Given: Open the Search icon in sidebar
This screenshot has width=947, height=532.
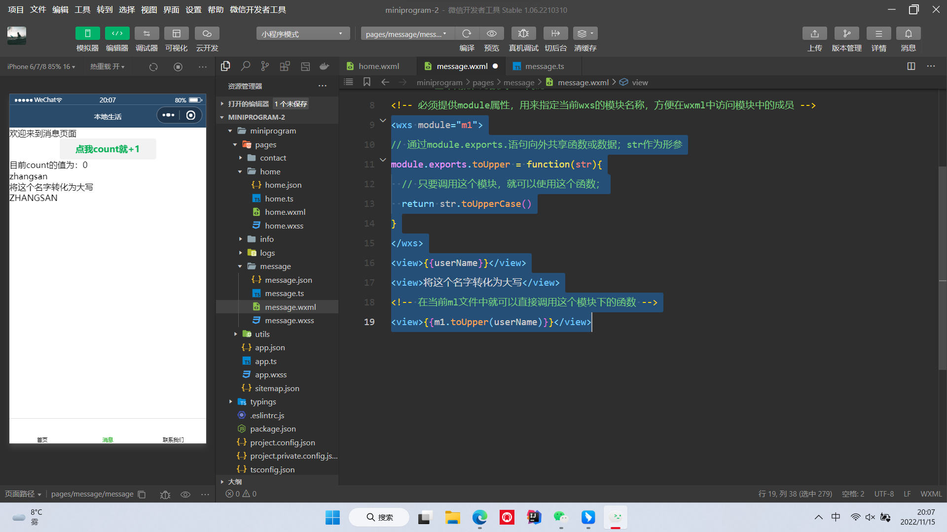Looking at the screenshot, I should [245, 66].
